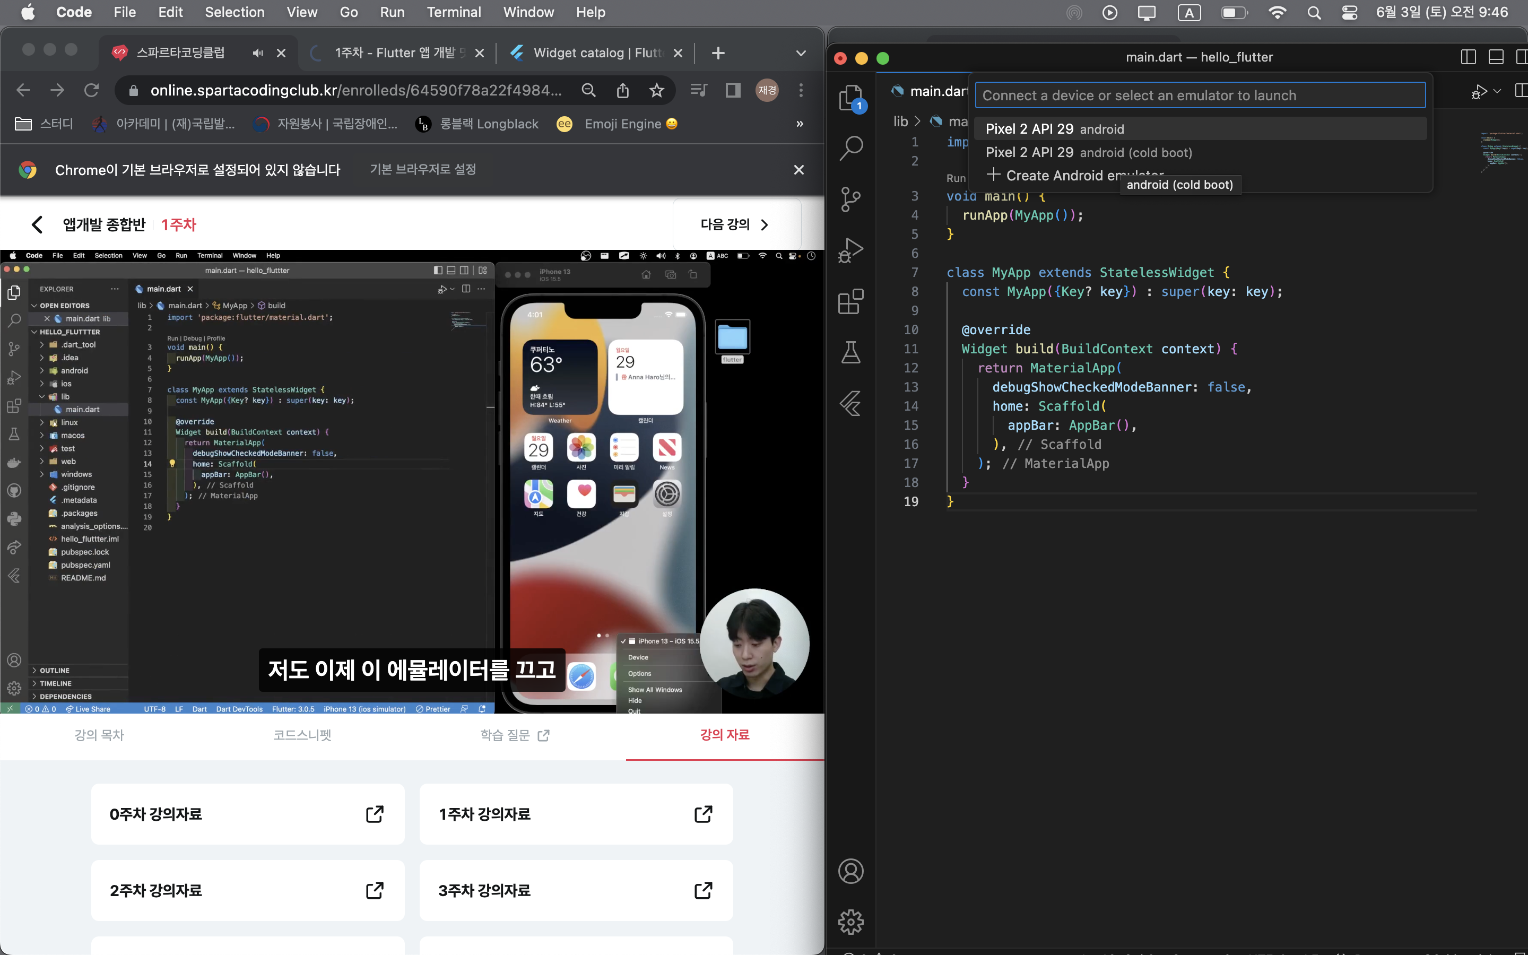Focus the device picker input field
The height and width of the screenshot is (955, 1528).
[1200, 95]
